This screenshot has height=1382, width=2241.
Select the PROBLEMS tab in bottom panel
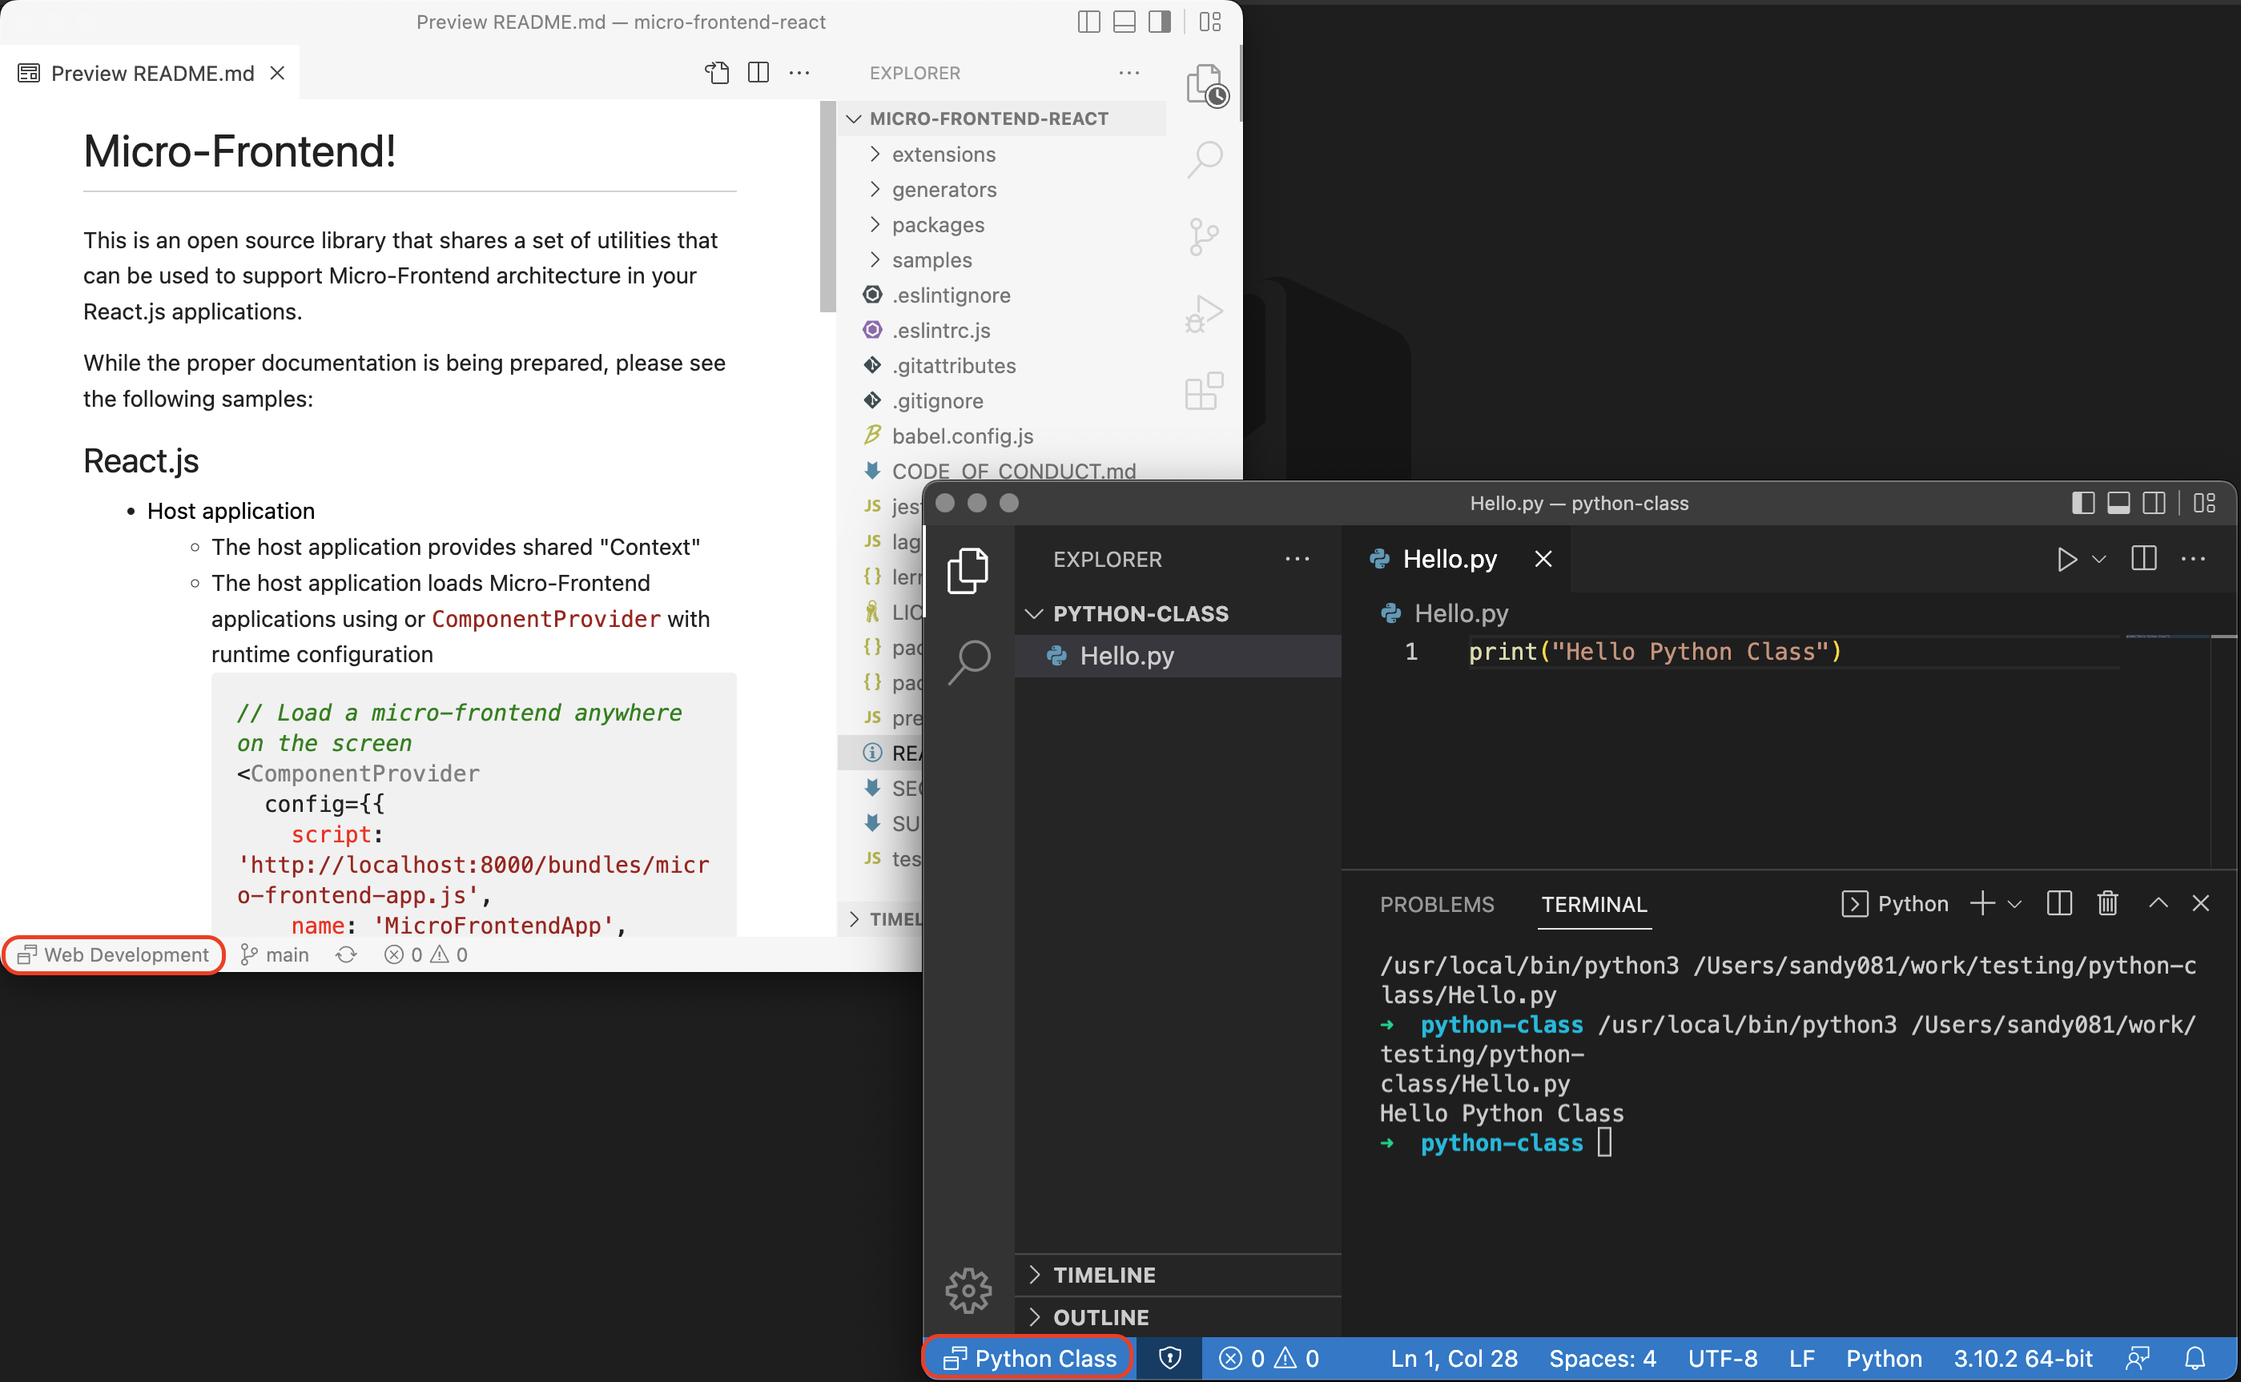coord(1436,904)
